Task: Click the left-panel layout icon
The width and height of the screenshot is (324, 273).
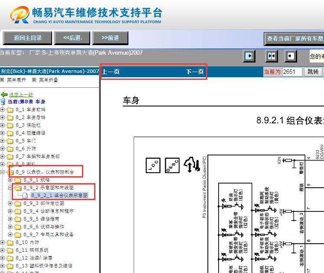Action: click(249, 56)
